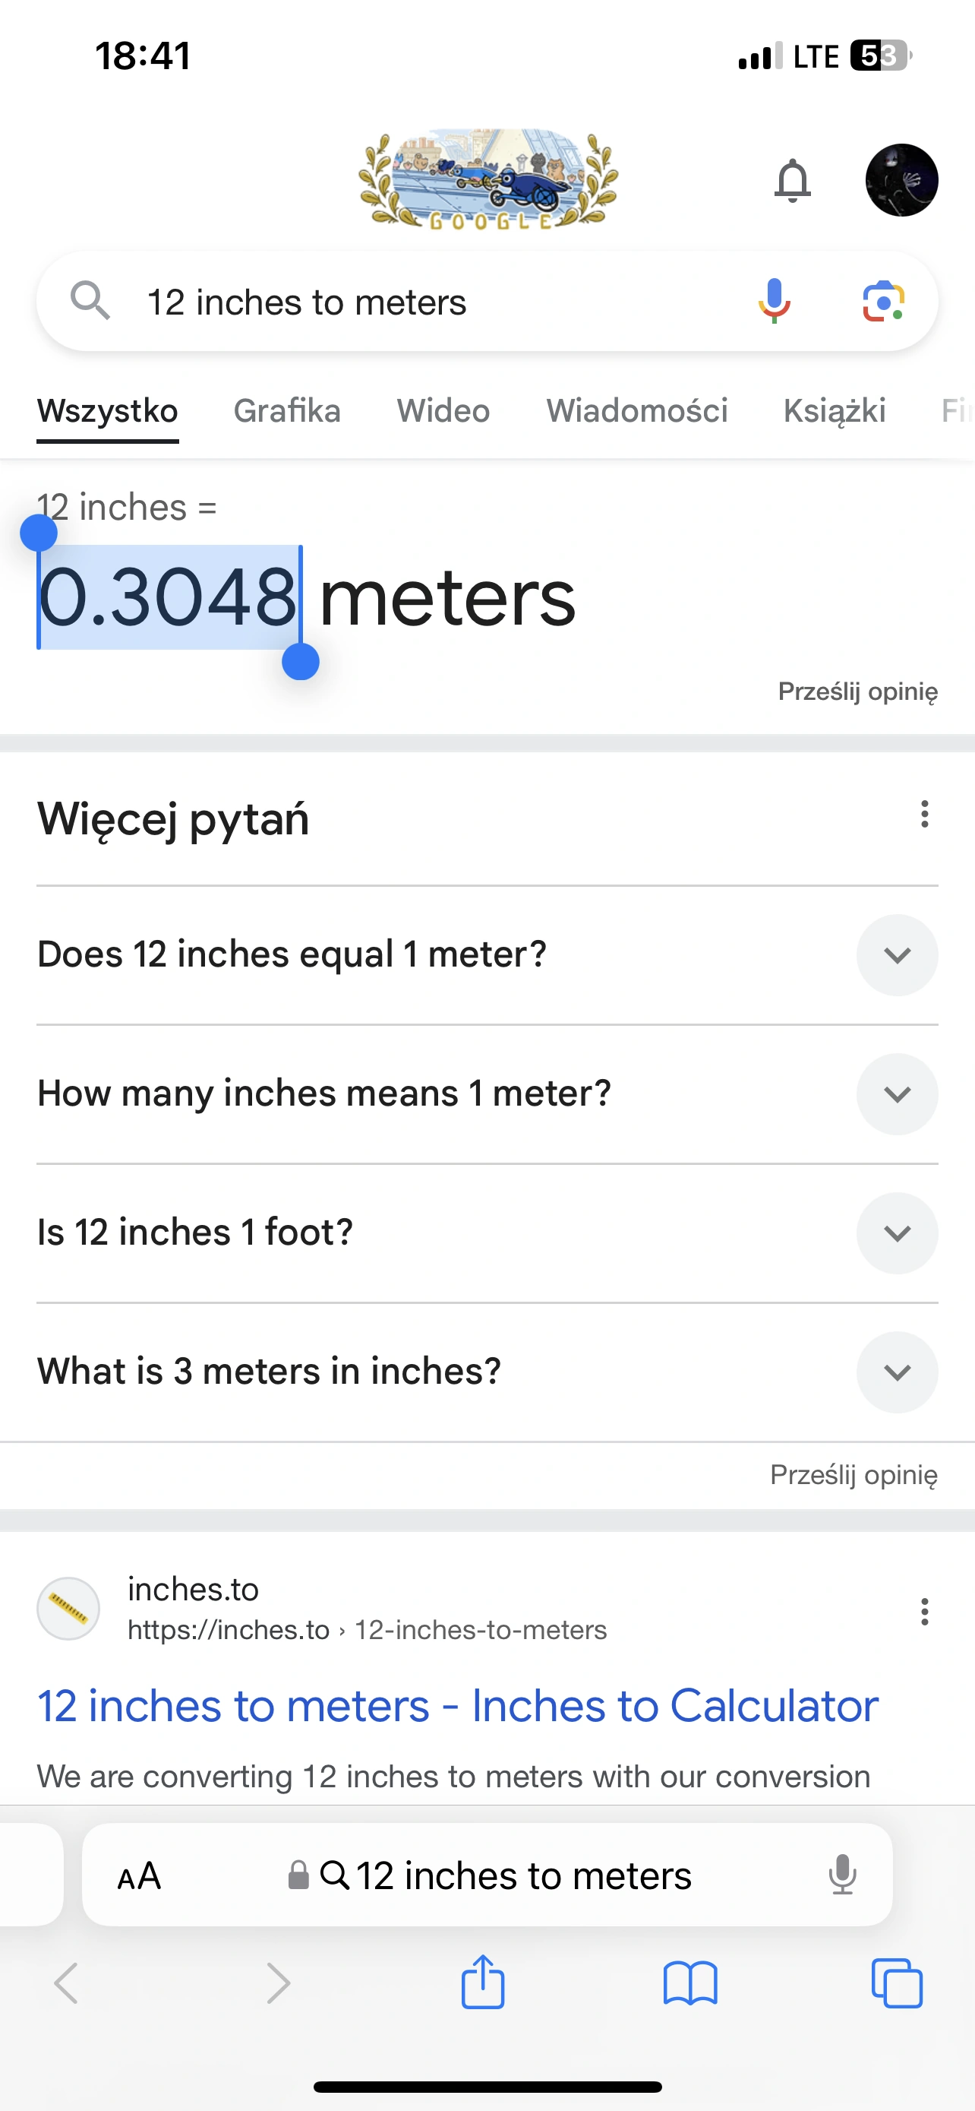Tap the Google search input field
This screenshot has height=2111, width=975.
(426, 302)
